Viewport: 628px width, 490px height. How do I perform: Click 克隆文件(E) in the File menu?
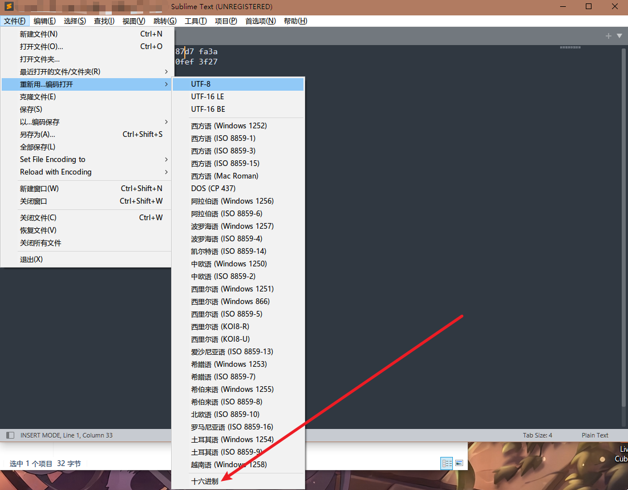coord(87,96)
